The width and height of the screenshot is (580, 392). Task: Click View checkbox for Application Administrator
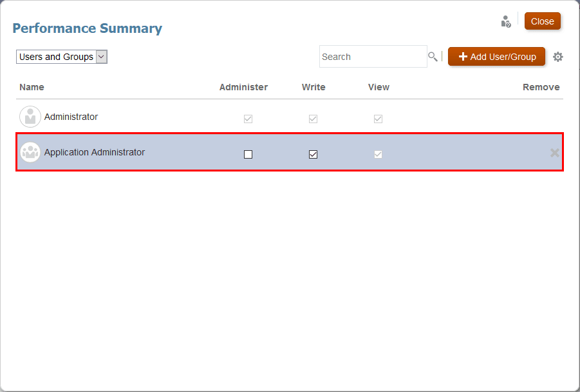pyautogui.click(x=378, y=154)
